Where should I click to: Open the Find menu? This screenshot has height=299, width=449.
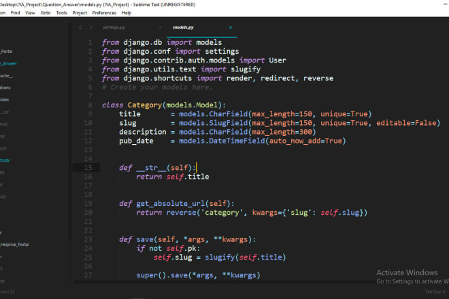click(x=15, y=13)
